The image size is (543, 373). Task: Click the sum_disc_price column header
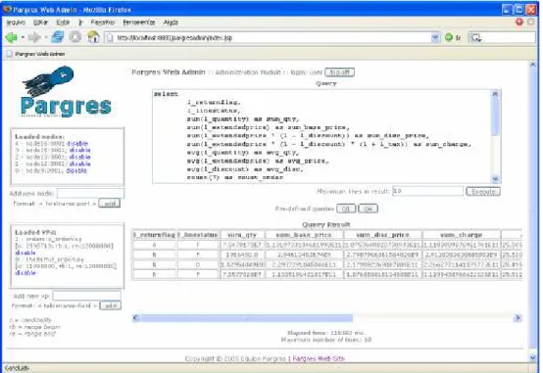[x=382, y=235]
